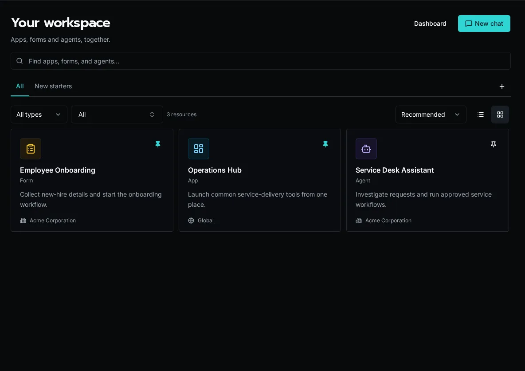Unpin the Employee Onboarding card

click(158, 144)
